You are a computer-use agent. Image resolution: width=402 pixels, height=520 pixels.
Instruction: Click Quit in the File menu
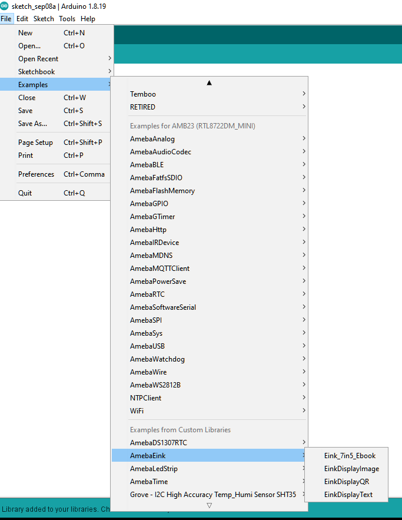click(55, 193)
